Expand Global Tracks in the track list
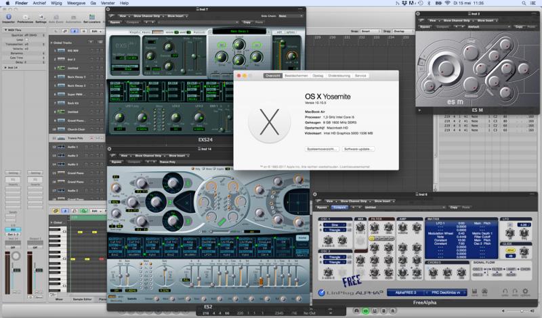The width and height of the screenshot is (542, 318). (x=52, y=43)
